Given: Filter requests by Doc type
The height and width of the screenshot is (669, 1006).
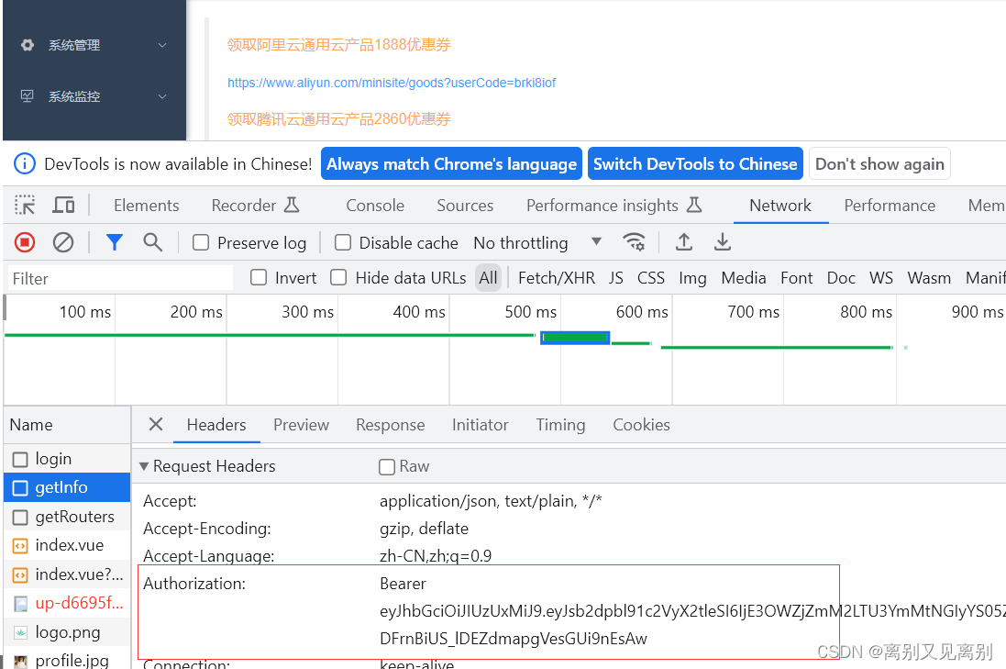Looking at the screenshot, I should coord(841,278).
